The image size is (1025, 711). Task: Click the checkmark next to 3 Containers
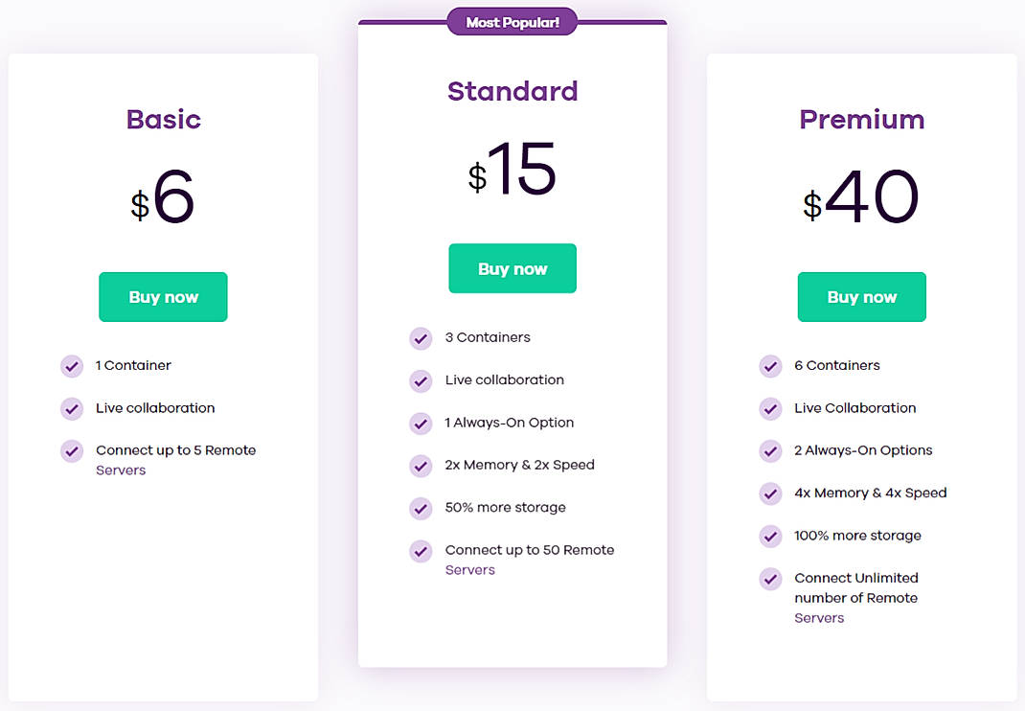point(421,338)
